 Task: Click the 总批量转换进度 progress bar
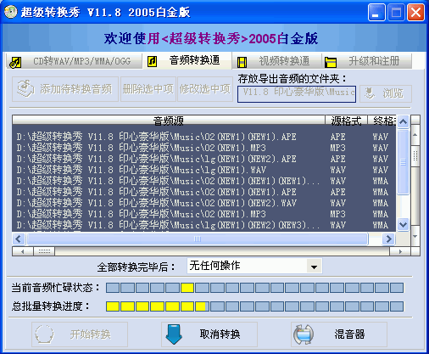click(255, 306)
